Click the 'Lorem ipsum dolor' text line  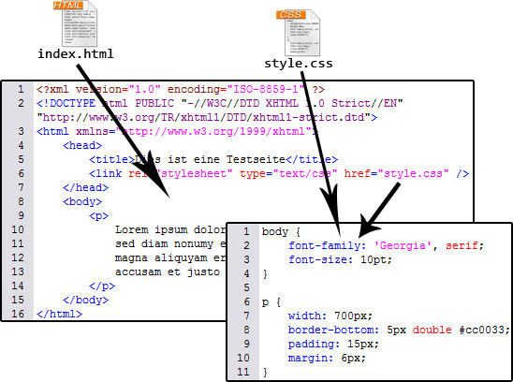click(x=170, y=229)
